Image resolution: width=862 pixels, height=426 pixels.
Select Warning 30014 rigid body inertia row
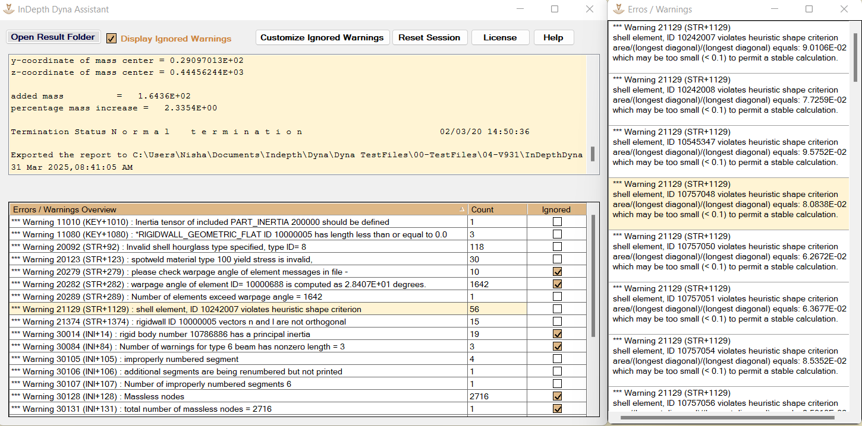pos(298,334)
